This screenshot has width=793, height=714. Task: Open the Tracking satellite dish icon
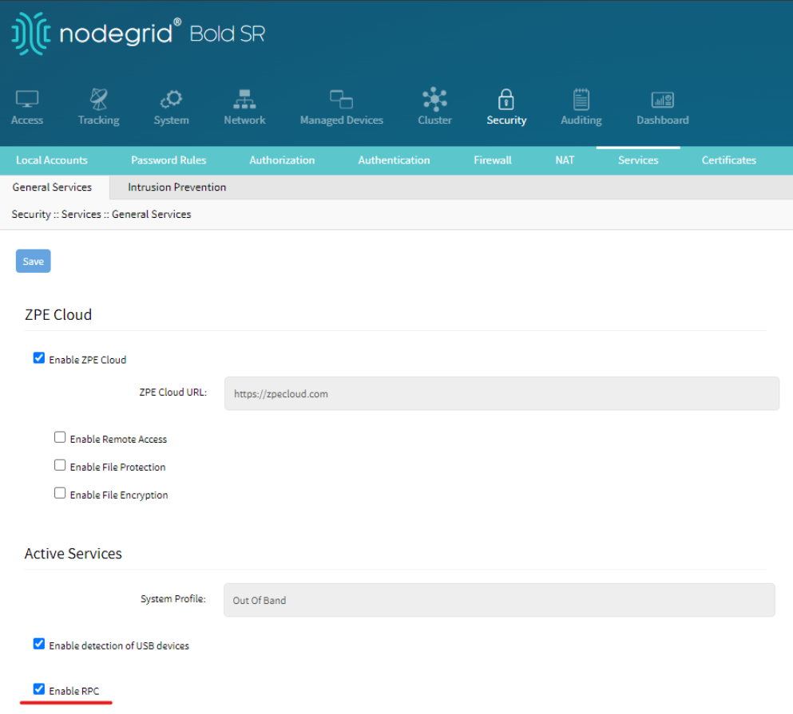click(x=98, y=99)
